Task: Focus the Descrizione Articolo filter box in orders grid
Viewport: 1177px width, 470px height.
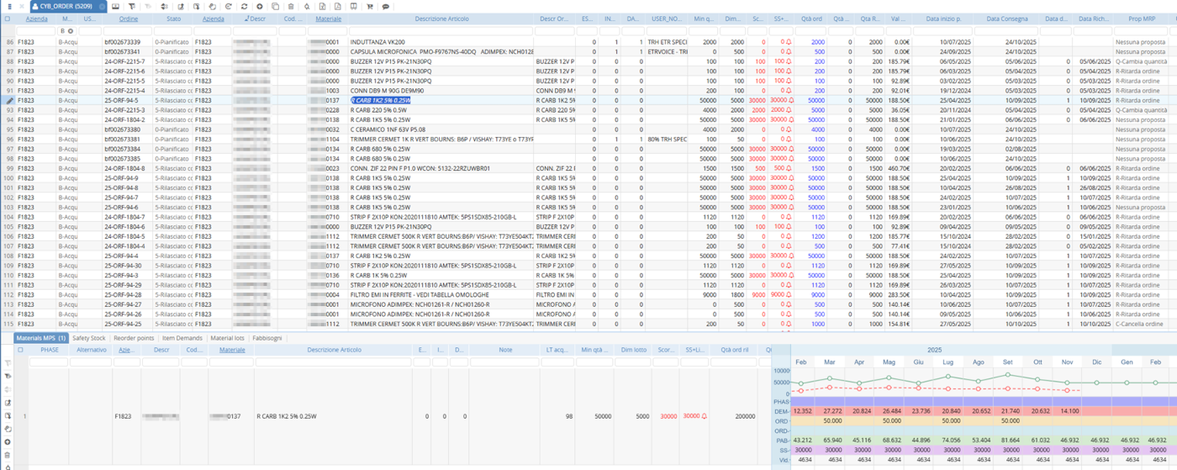Action: coord(441,31)
